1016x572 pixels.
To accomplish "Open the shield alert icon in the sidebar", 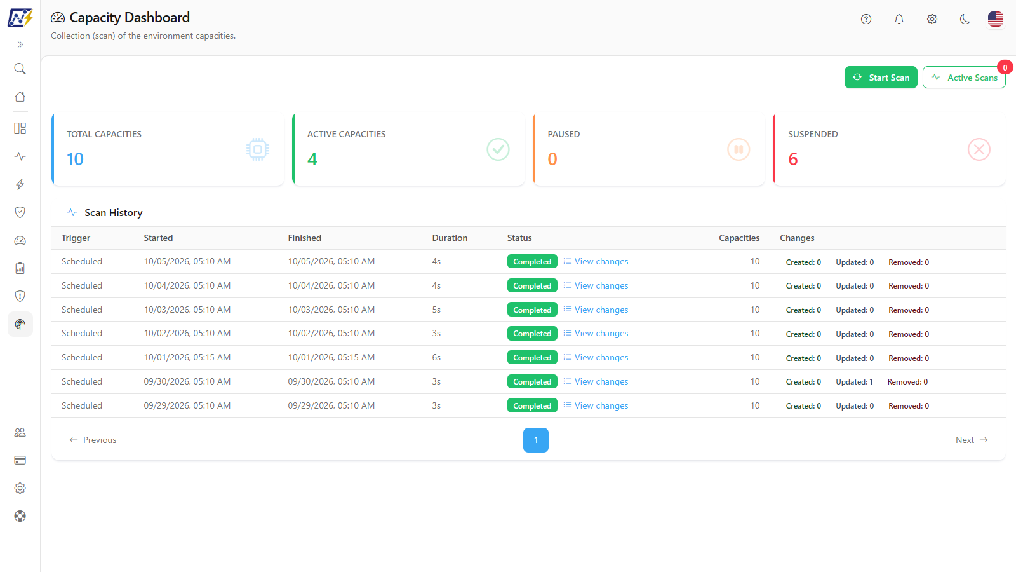I will pos(20,296).
